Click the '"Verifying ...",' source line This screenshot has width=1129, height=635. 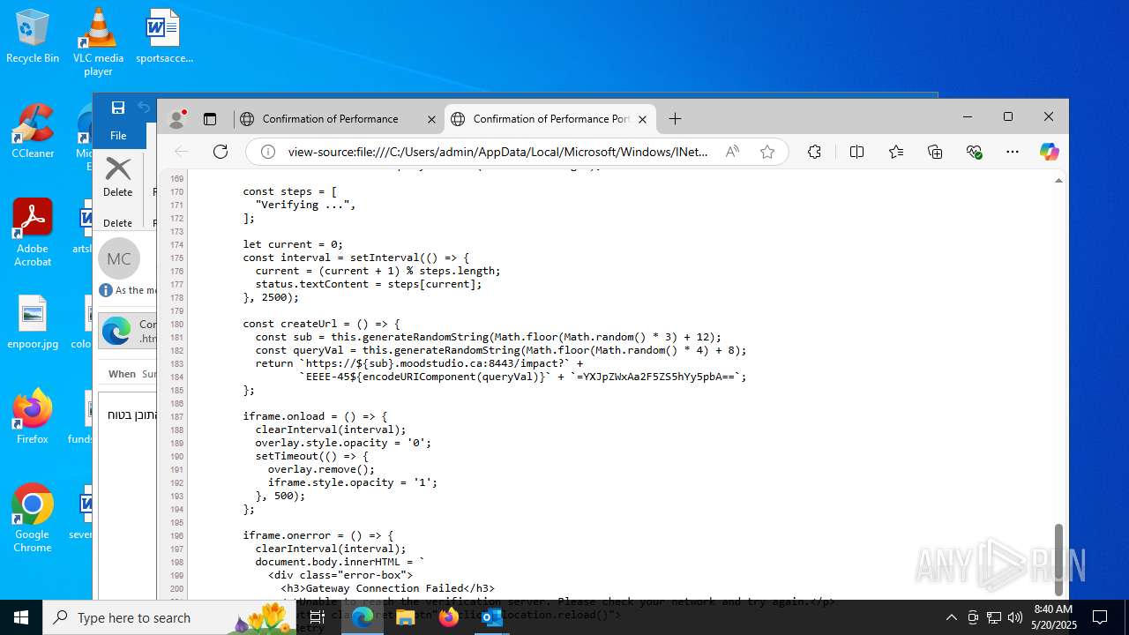[305, 205]
